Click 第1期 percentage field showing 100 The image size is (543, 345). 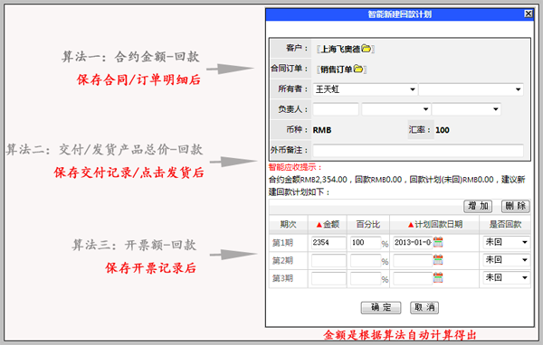coord(366,243)
